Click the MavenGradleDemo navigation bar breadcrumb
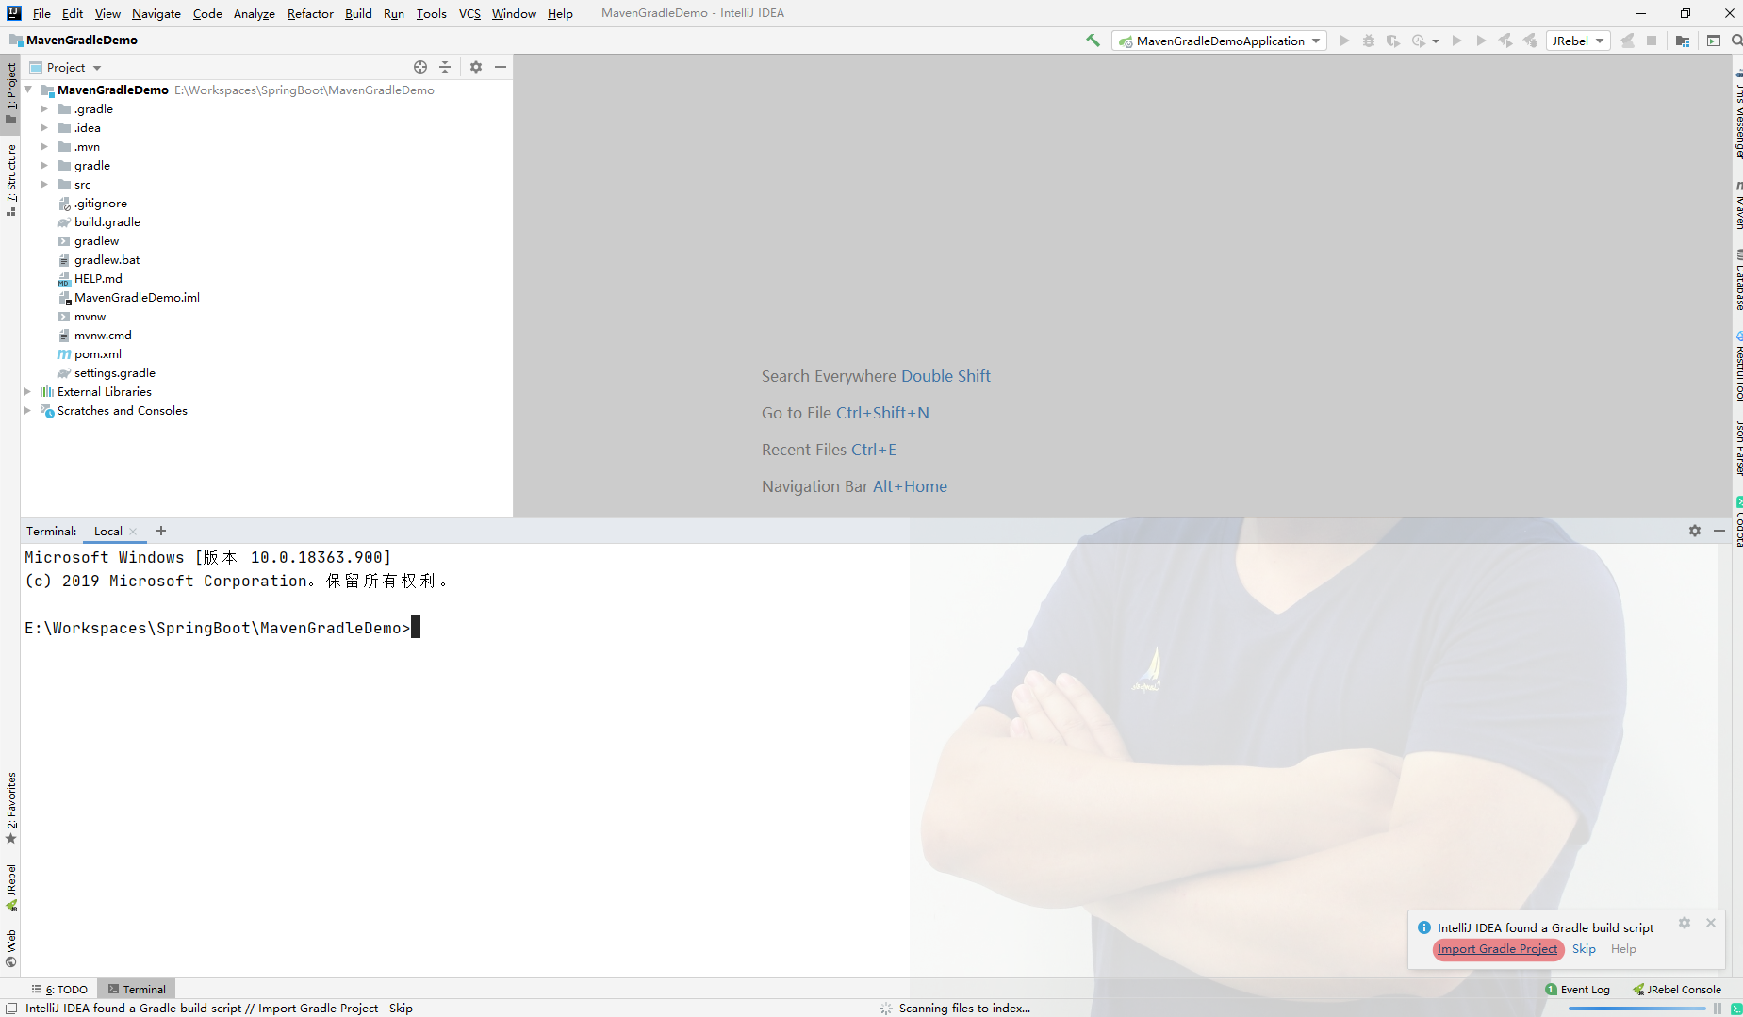The width and height of the screenshot is (1743, 1017). (x=73, y=40)
